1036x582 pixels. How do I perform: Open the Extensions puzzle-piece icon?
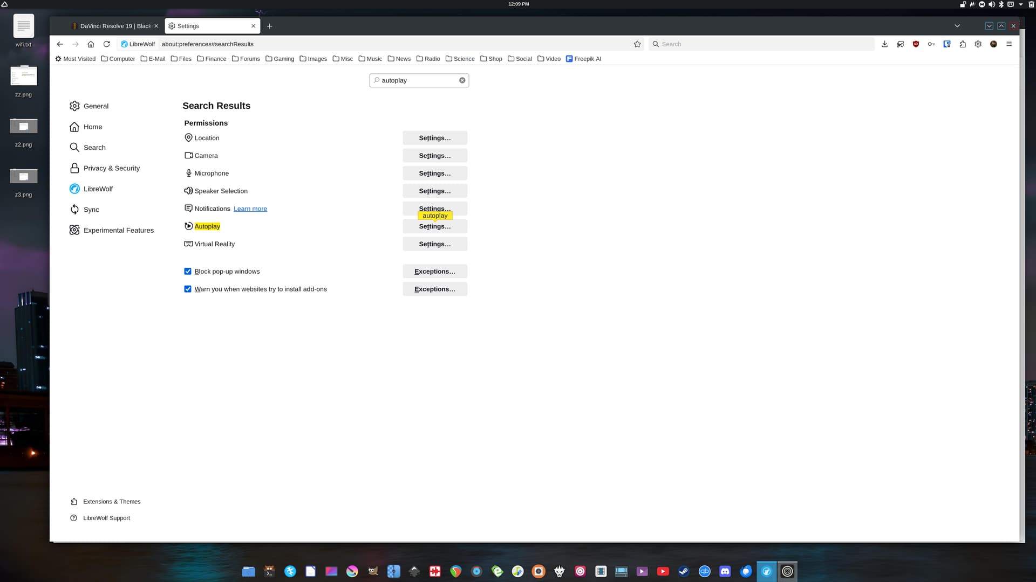[963, 44]
